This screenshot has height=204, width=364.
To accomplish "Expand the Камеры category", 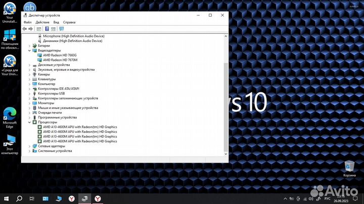I will [29, 75].
